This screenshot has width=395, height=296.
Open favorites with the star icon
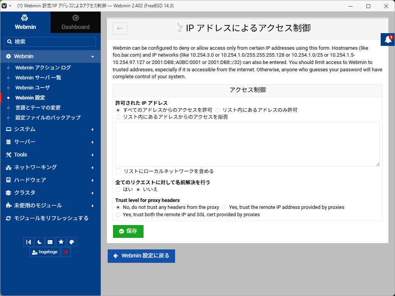pyautogui.click(x=61, y=242)
